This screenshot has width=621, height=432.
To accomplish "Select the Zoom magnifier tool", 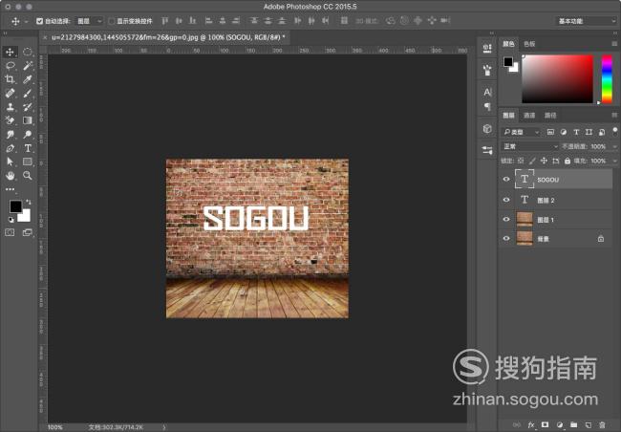I will click(x=28, y=175).
